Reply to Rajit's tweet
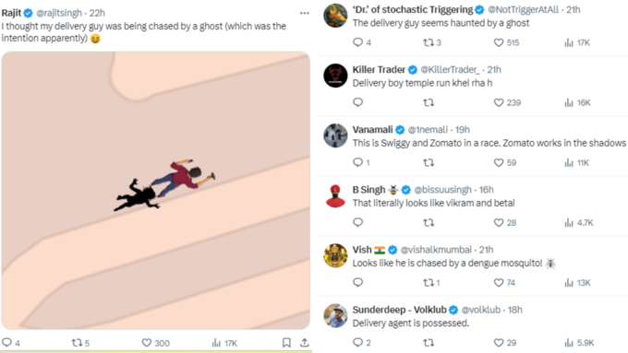 tap(11, 343)
